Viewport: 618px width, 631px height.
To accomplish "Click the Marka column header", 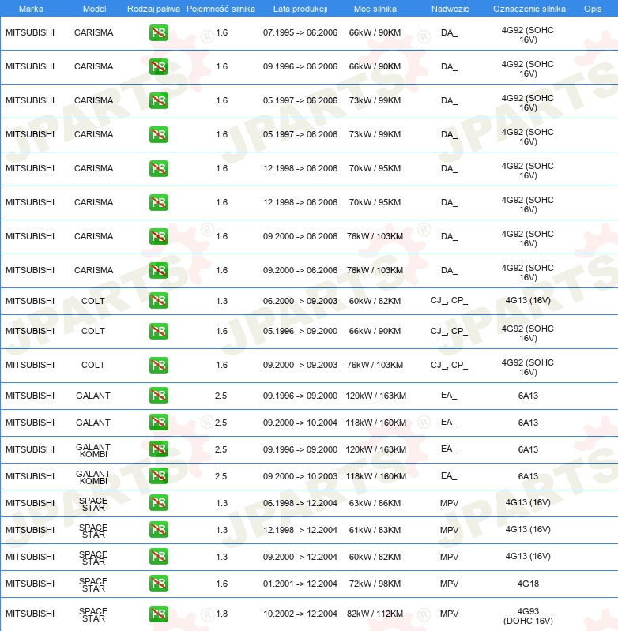I will [x=31, y=9].
